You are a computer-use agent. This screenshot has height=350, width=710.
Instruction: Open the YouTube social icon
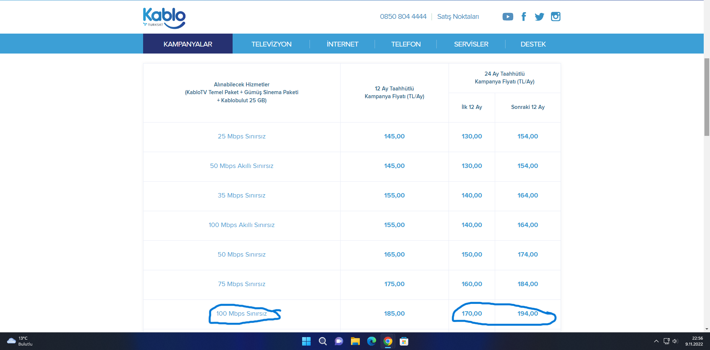pyautogui.click(x=508, y=17)
